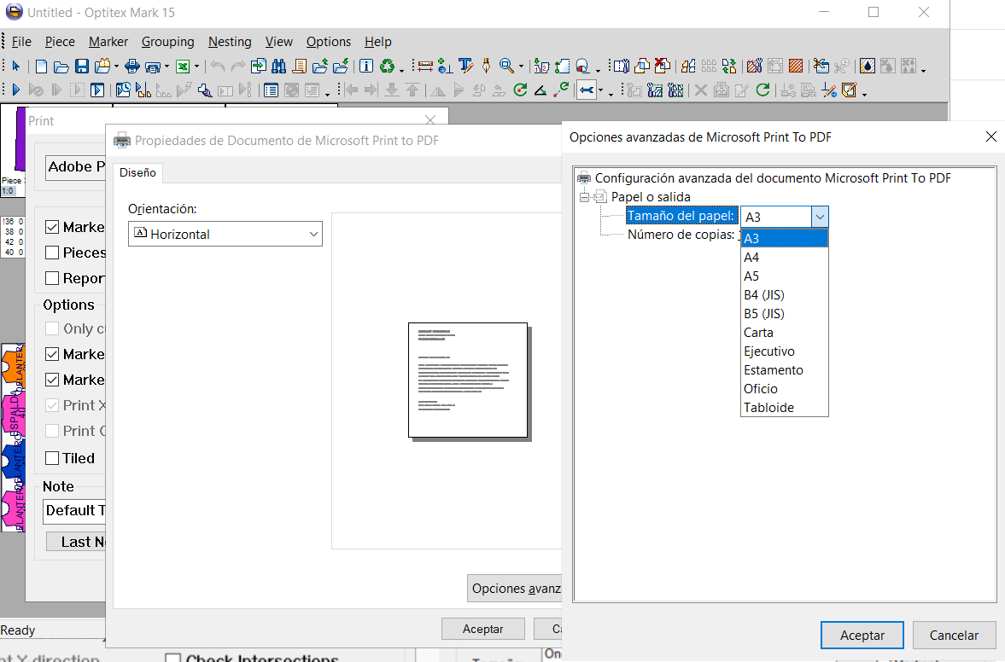Click Aceptar in Propiedades de Documento dialog
1005x662 pixels.
click(x=482, y=630)
